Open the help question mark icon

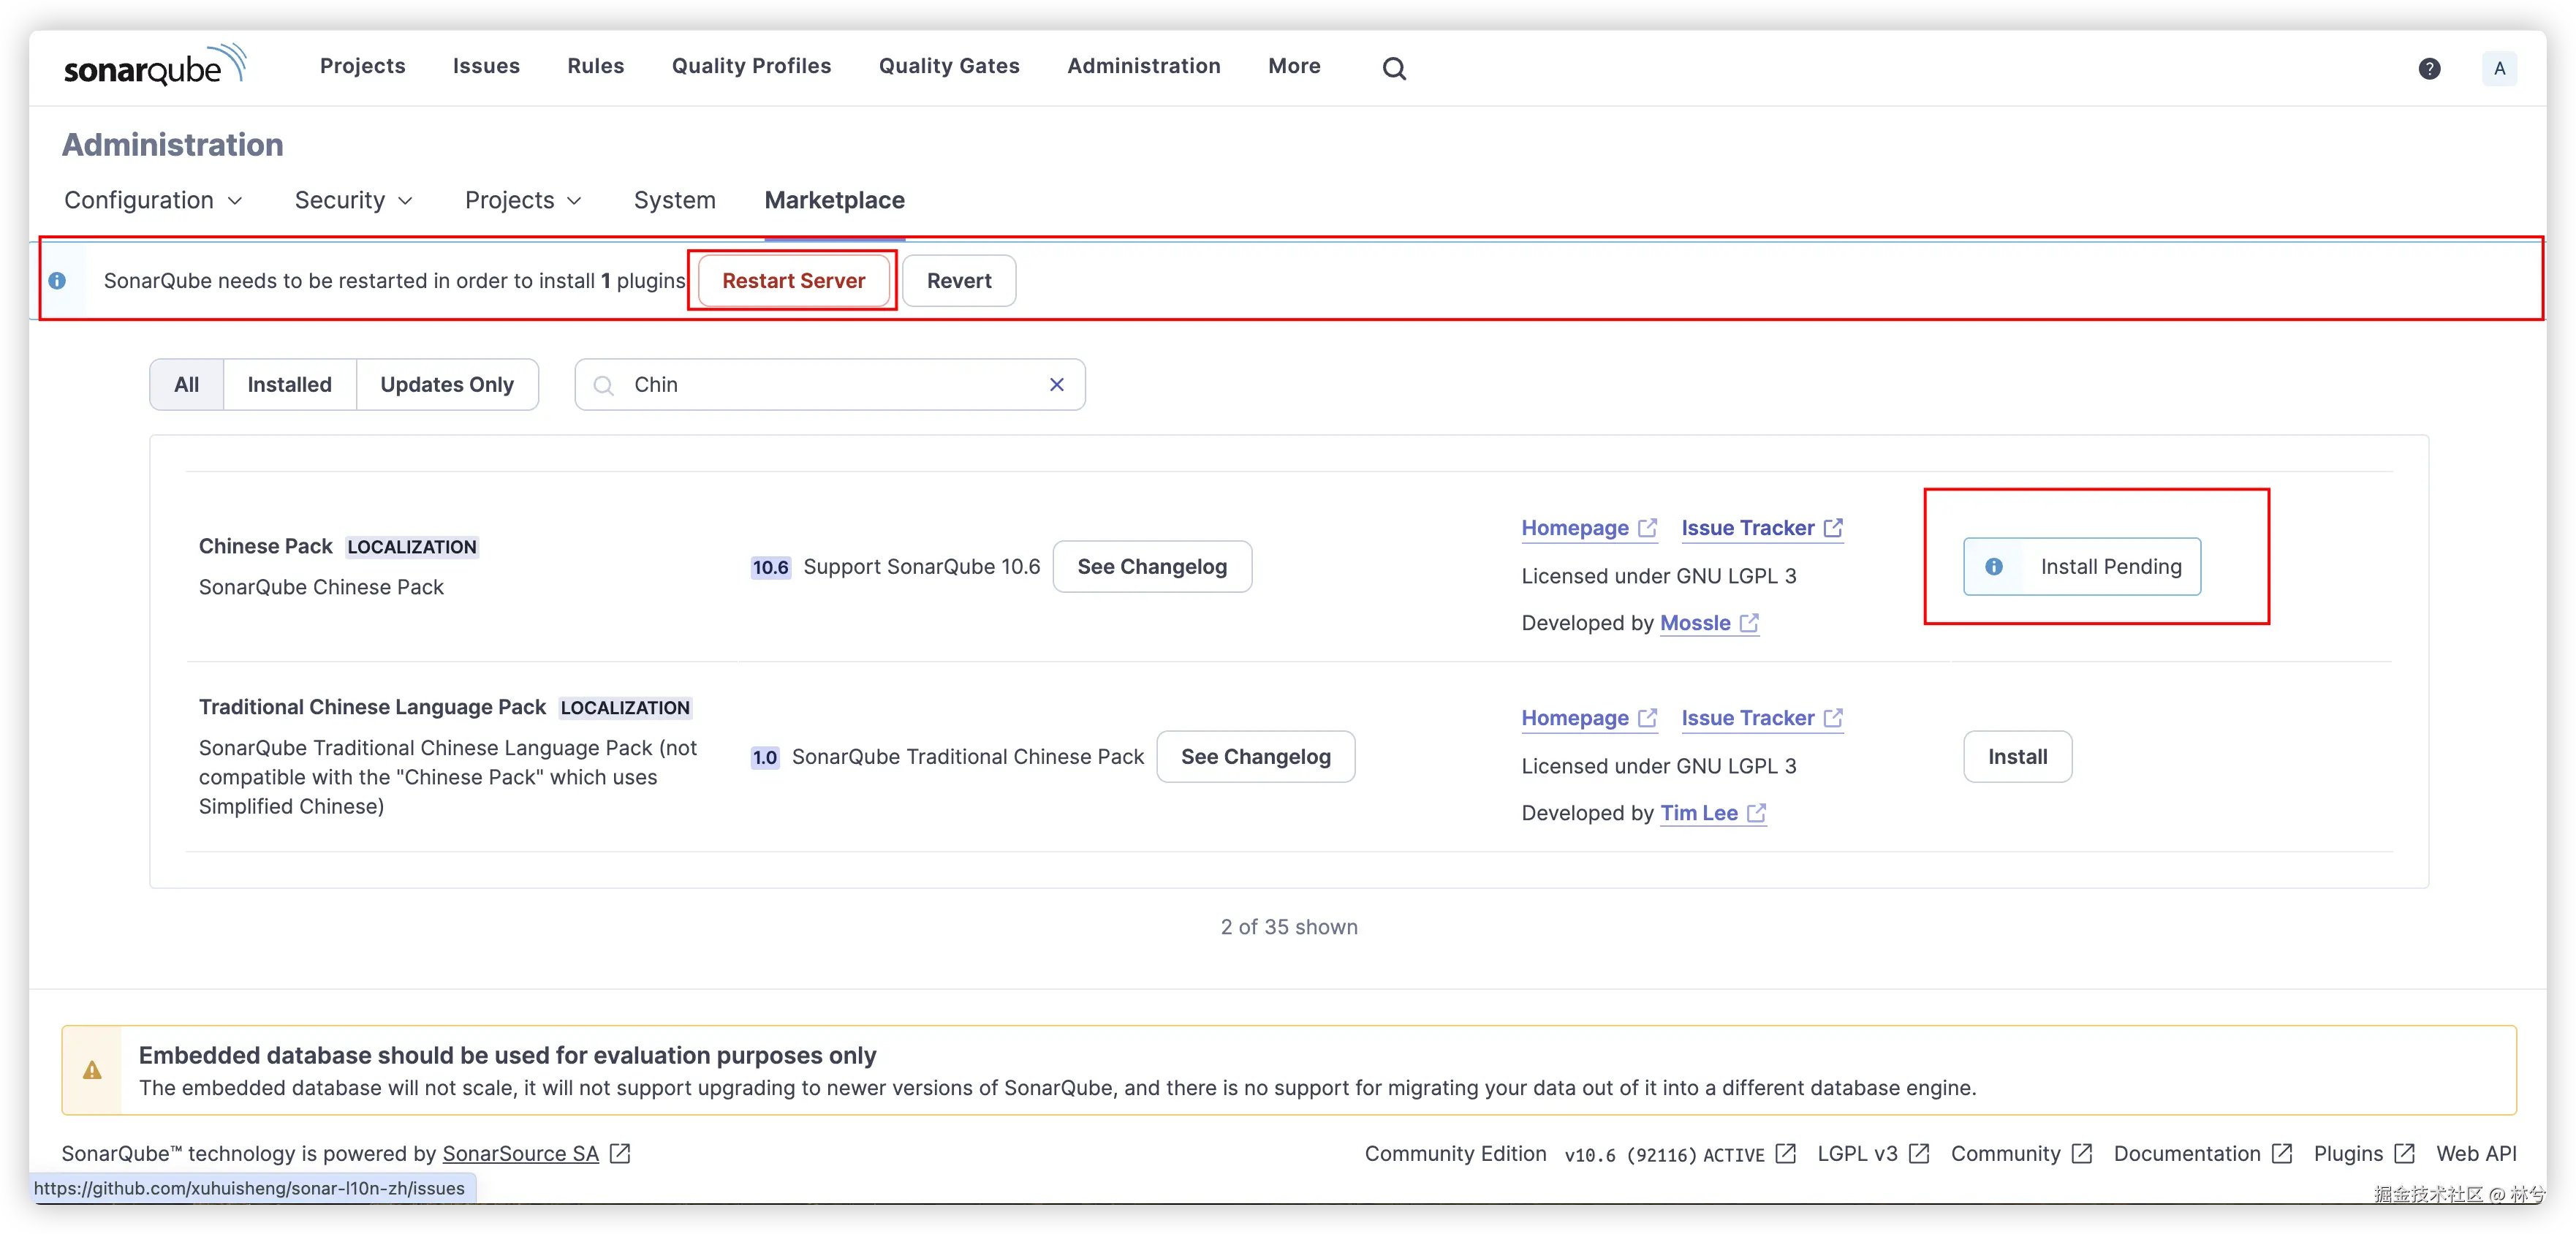tap(2429, 68)
